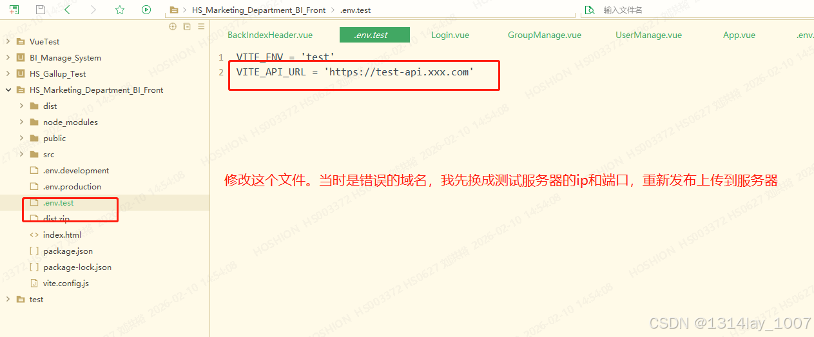Click the index.html code file icon

coord(34,235)
